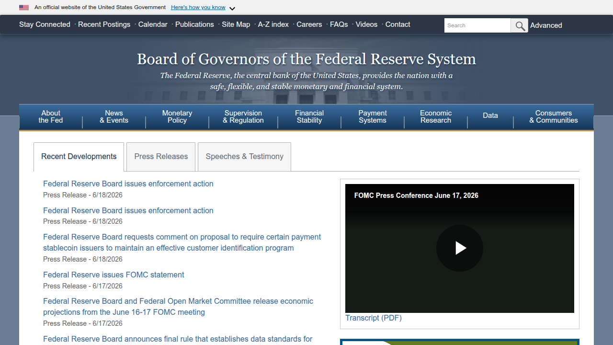
Task: Open the Recent Postings link
Action: (x=104, y=24)
